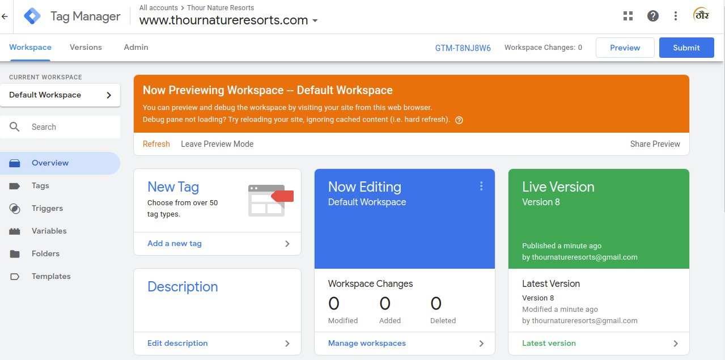Screen dimensions: 725x360
Task: Click the Description card heading
Action: [x=183, y=287]
